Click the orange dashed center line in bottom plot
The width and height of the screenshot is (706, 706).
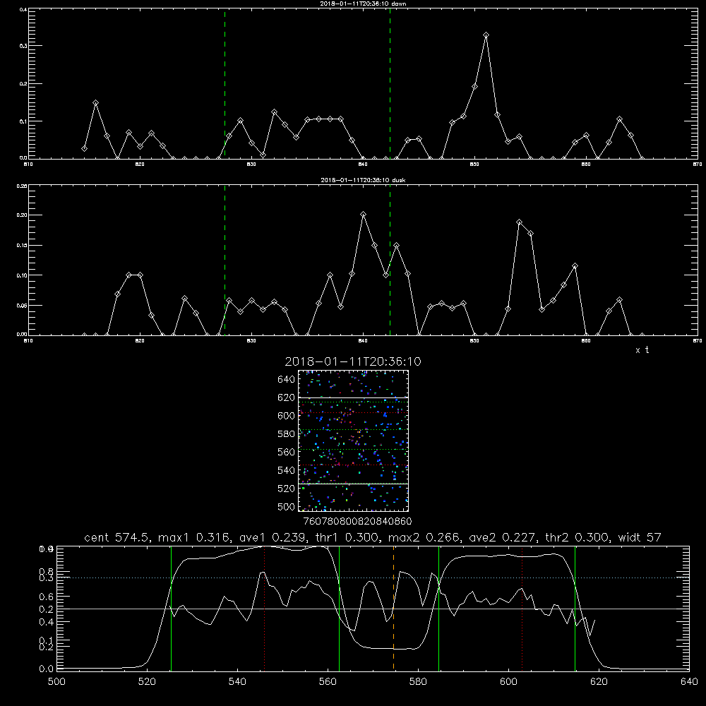(x=393, y=608)
